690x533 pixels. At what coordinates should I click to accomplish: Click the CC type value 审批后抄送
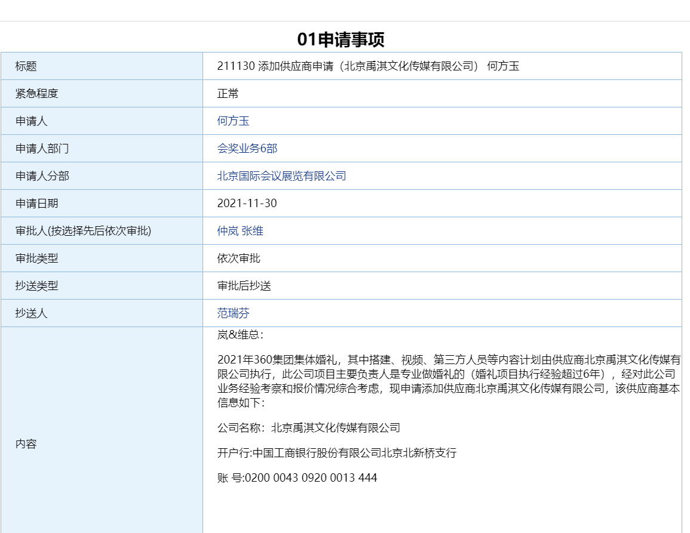click(x=244, y=286)
